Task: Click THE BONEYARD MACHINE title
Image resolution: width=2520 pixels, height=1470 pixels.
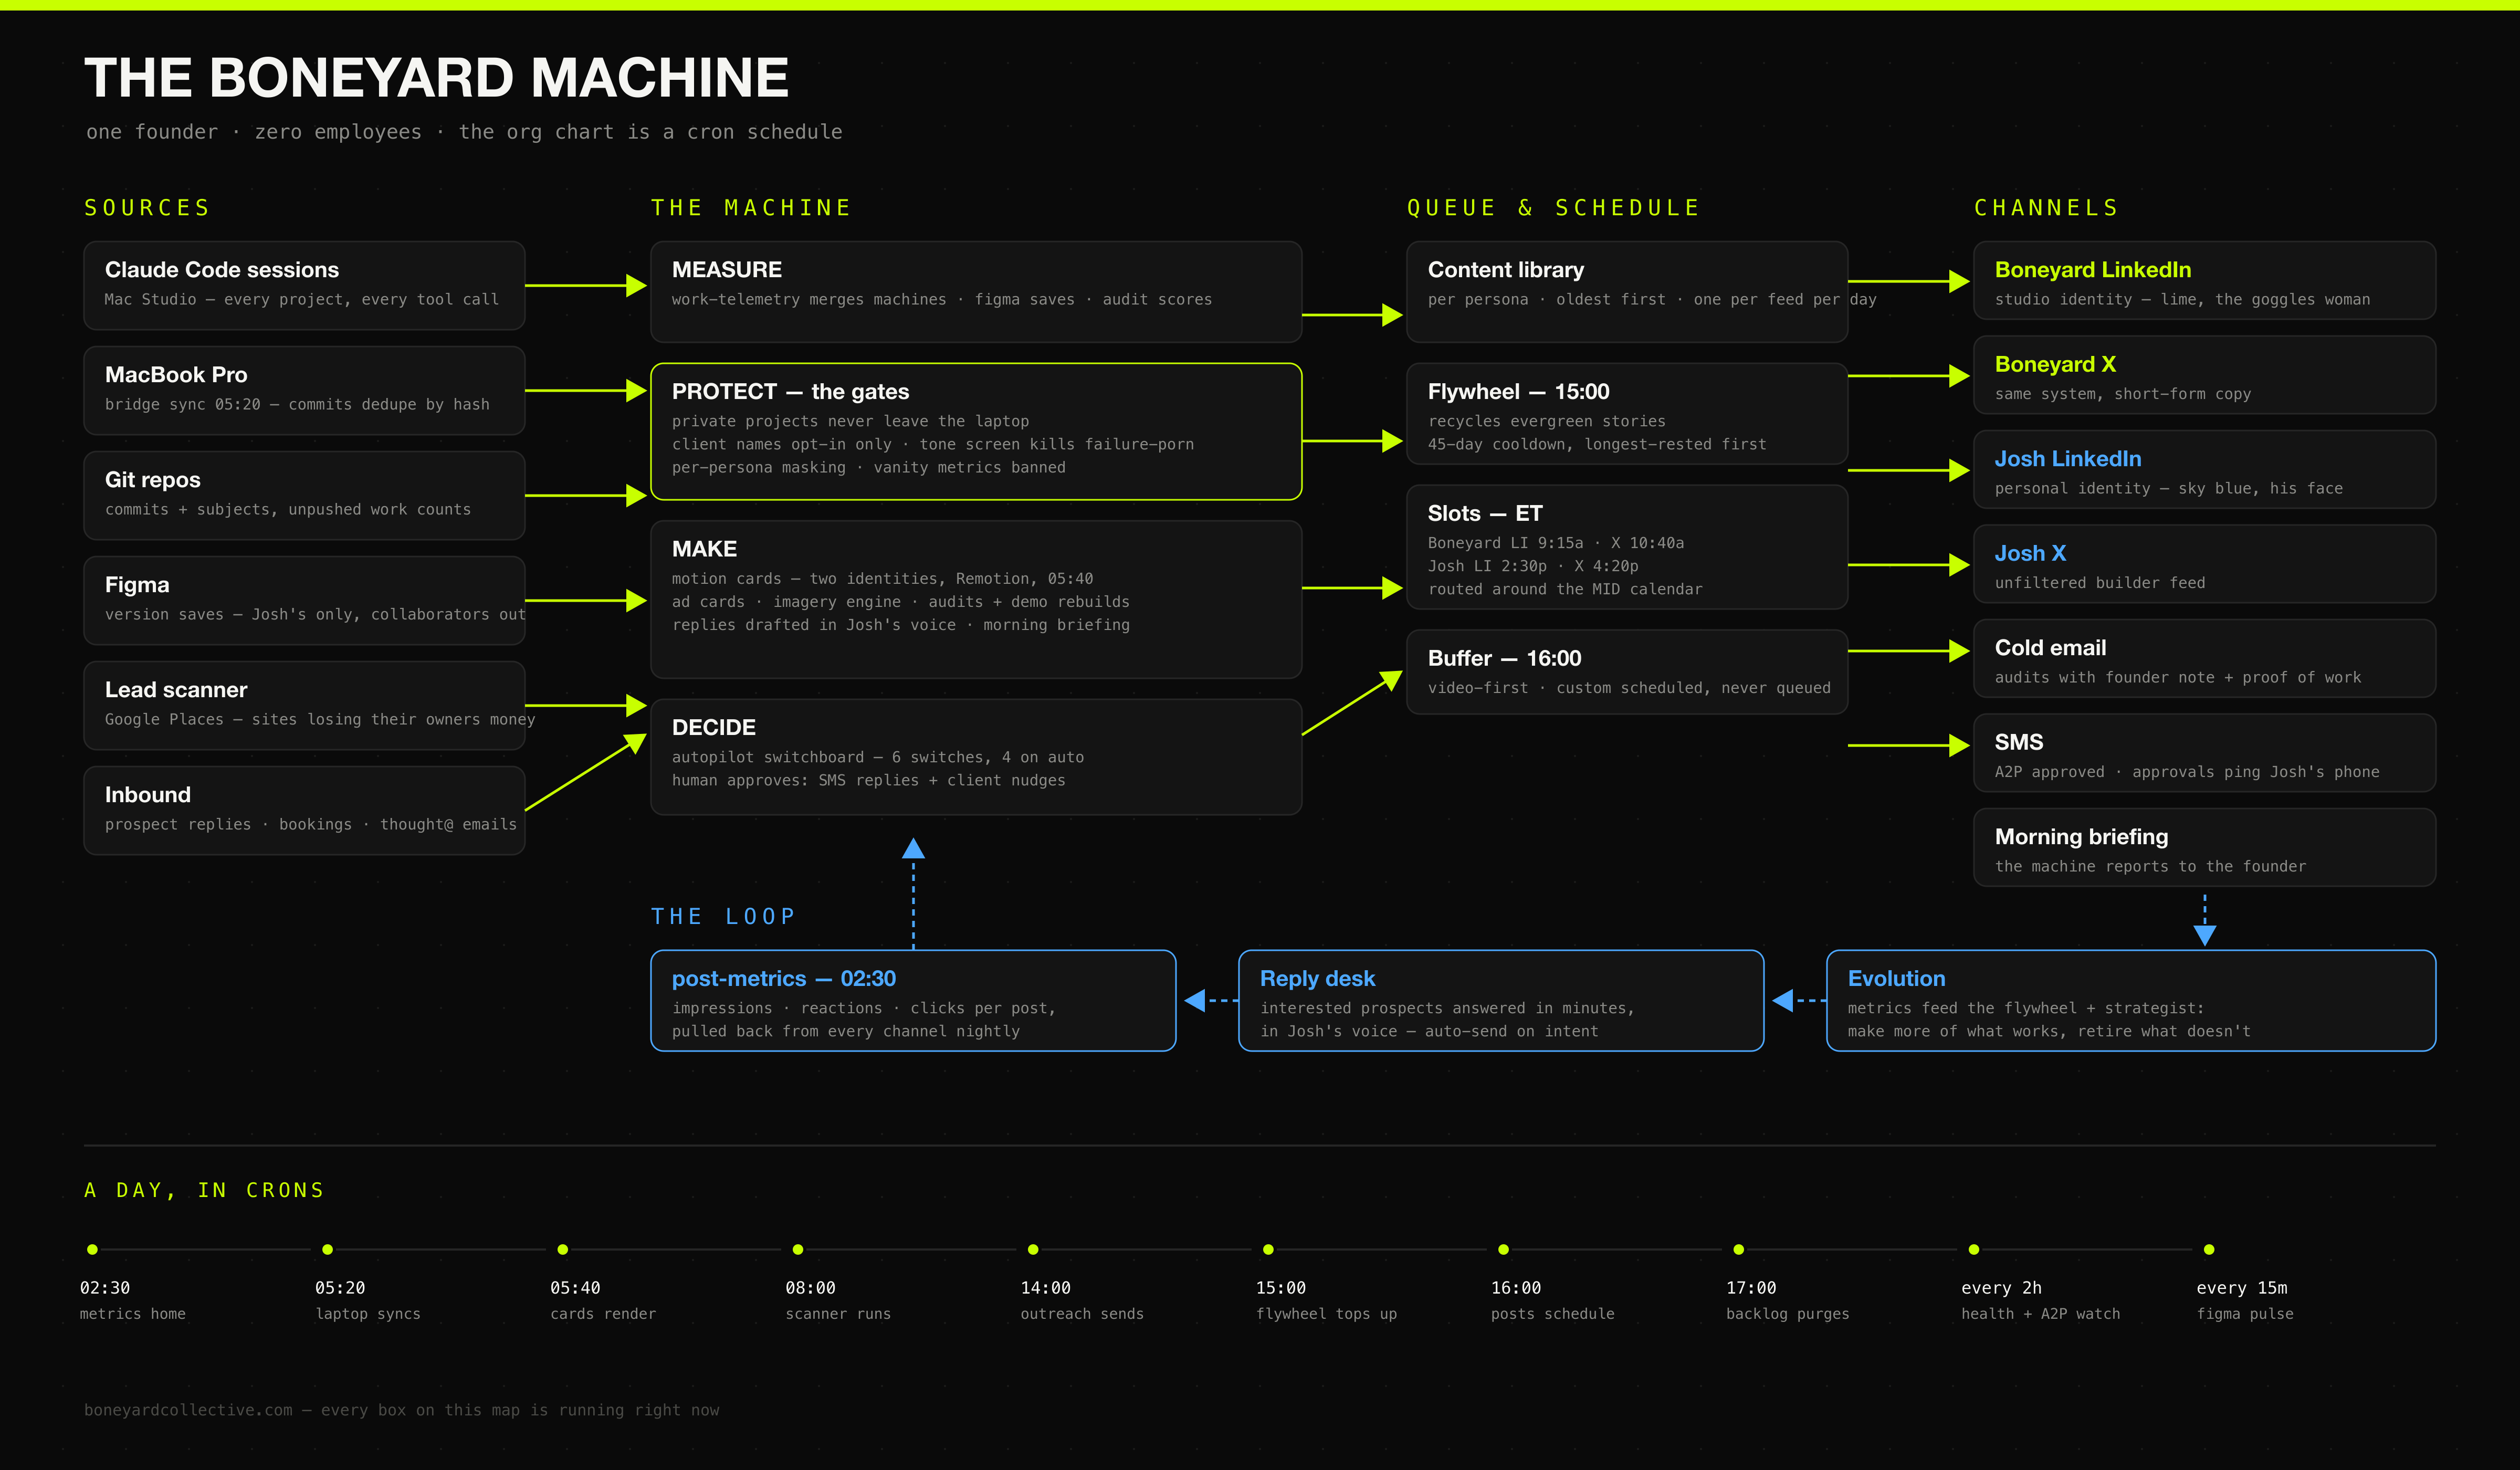Action: (x=437, y=77)
